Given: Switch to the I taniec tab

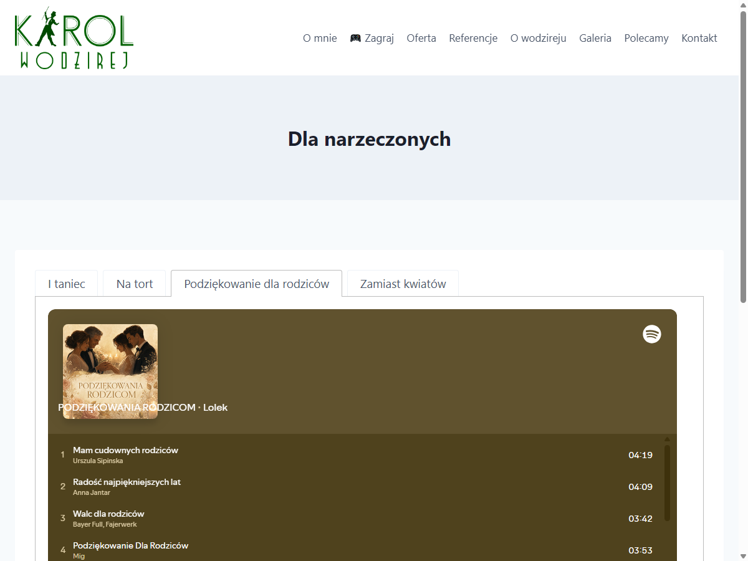Looking at the screenshot, I should 67,284.
